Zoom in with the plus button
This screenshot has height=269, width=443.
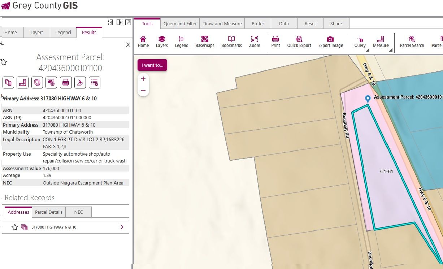tap(143, 79)
